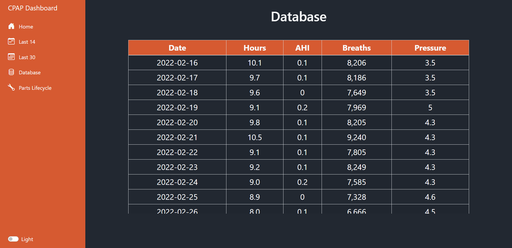Click the Pressure column header
The image size is (512, 248).
(x=430, y=48)
